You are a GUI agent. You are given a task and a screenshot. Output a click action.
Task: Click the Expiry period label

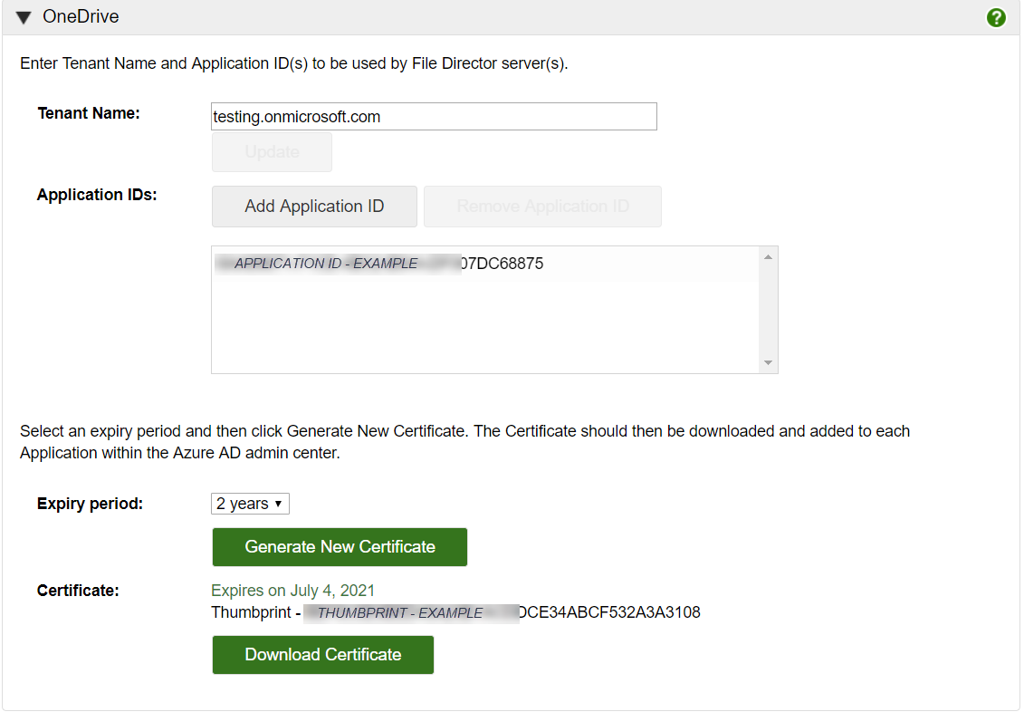point(90,504)
